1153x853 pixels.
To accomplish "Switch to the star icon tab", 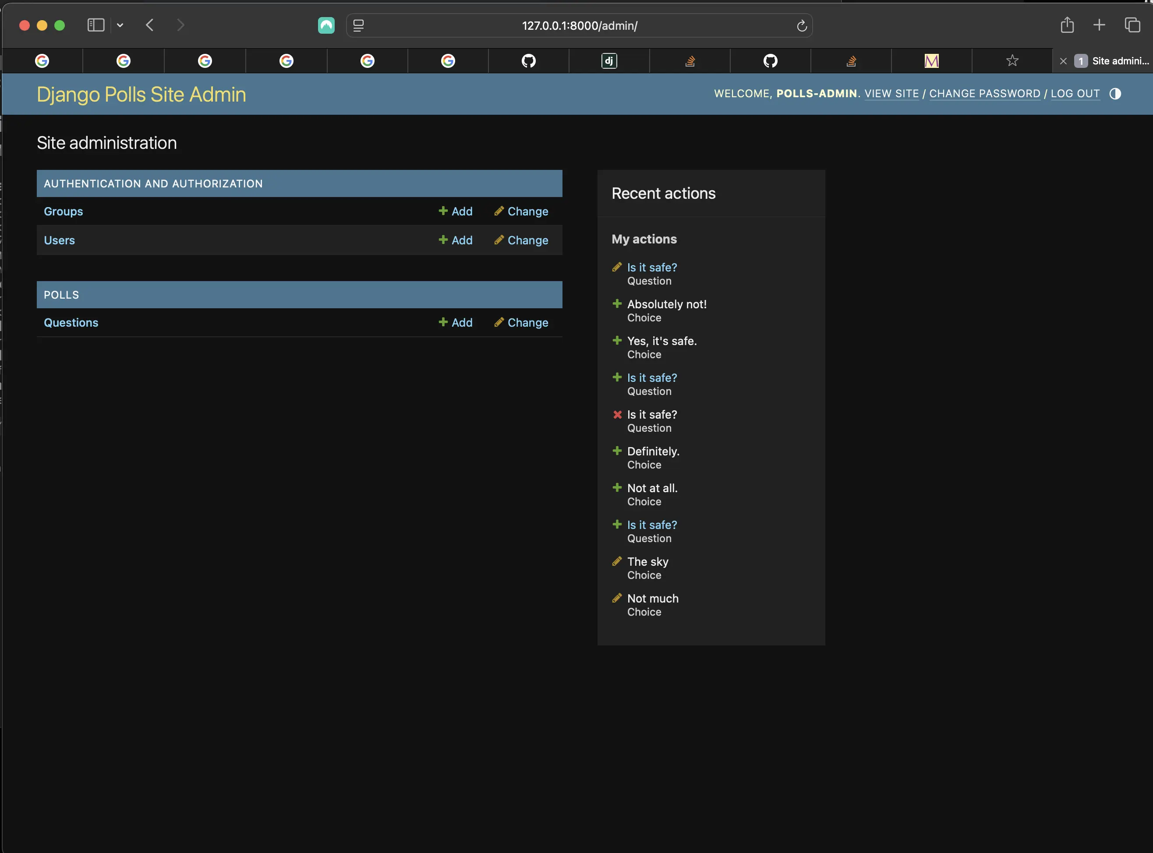I will (1012, 61).
